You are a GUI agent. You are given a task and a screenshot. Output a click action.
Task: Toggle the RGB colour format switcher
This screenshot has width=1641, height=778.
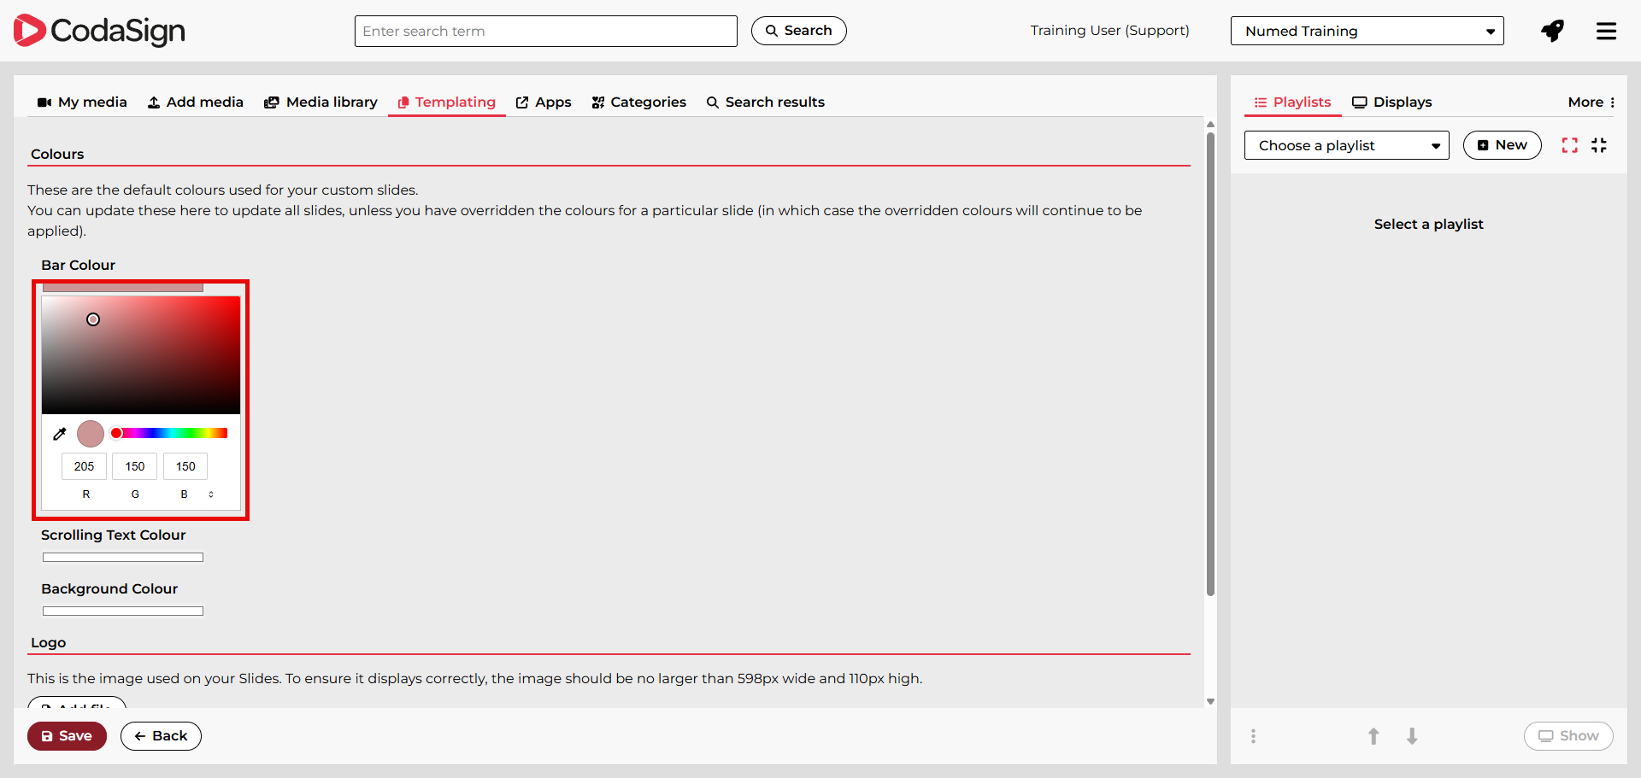coord(211,494)
